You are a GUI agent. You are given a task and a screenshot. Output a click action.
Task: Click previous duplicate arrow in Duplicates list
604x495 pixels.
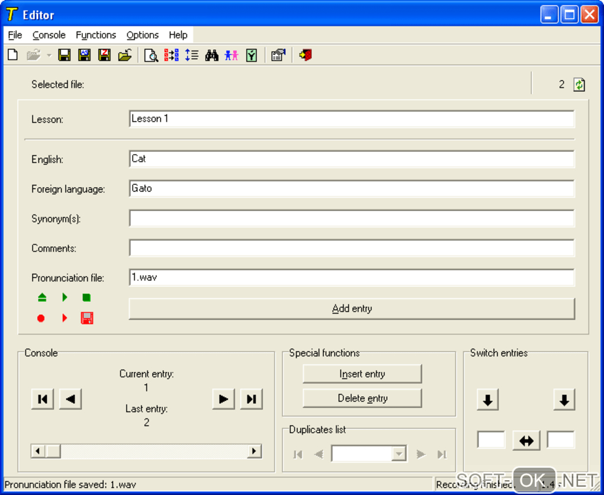point(319,455)
